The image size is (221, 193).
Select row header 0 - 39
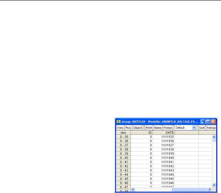click(x=123, y=154)
